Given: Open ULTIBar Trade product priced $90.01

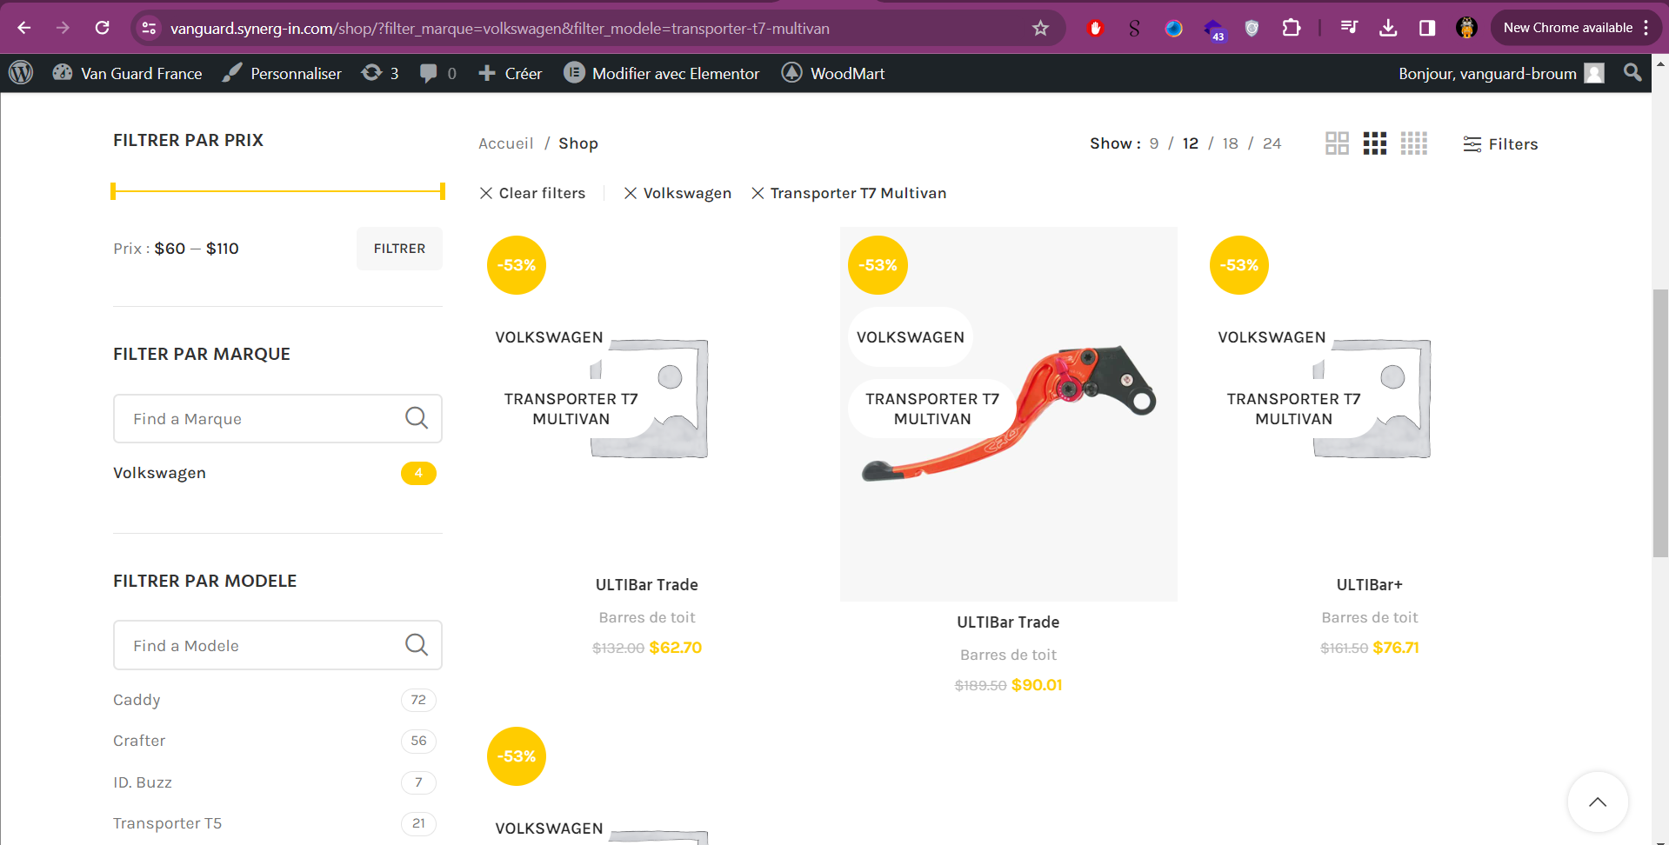Looking at the screenshot, I should pos(1008,622).
